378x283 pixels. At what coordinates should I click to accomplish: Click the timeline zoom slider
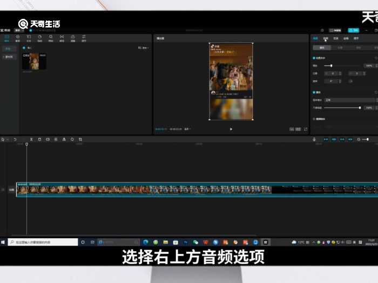[x=366, y=139]
